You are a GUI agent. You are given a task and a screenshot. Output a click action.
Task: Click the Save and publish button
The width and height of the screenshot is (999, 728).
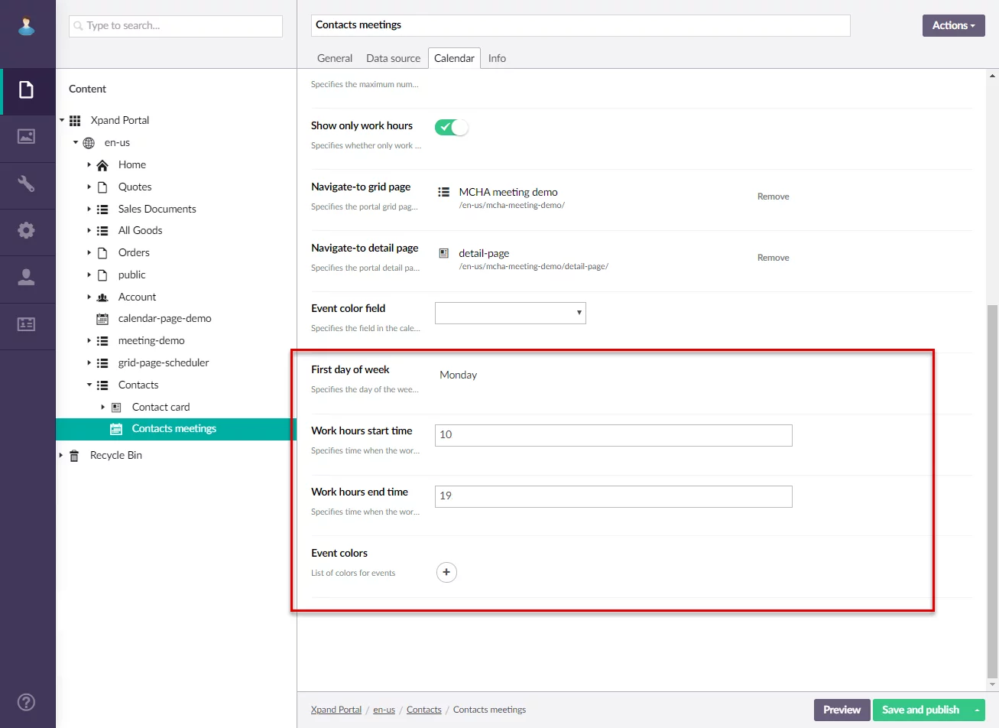(920, 710)
